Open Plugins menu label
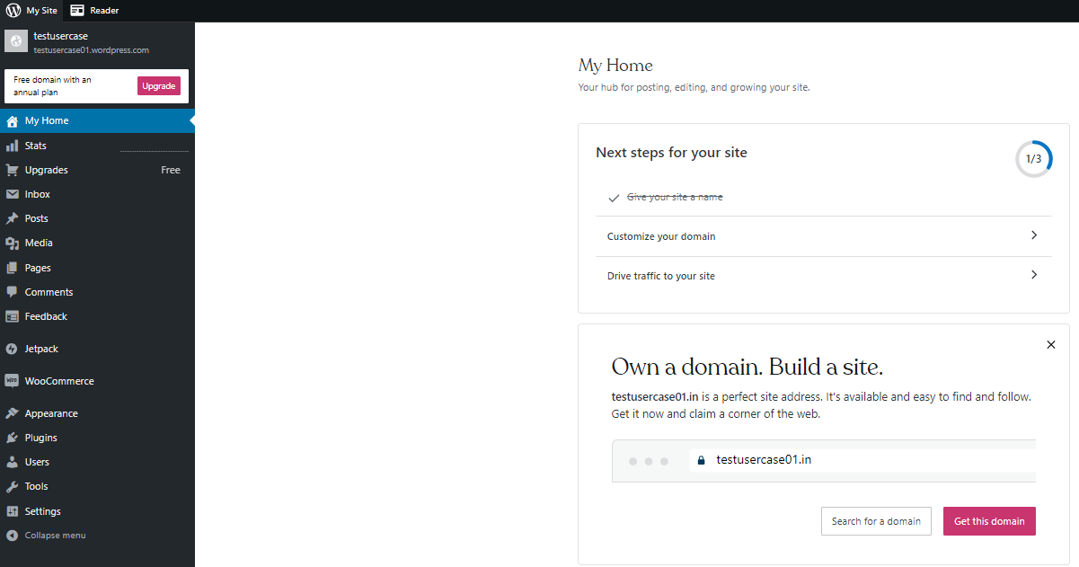The height and width of the screenshot is (567, 1079). point(41,438)
